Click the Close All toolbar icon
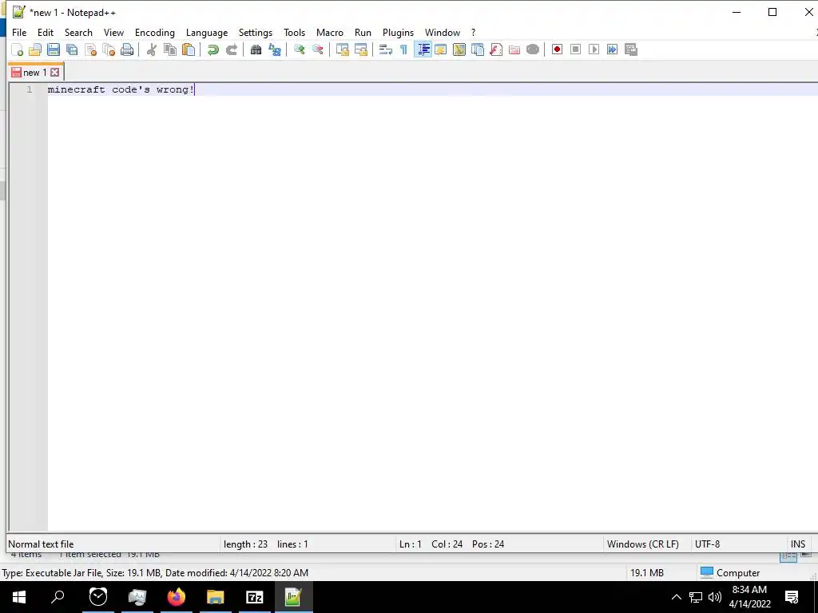 click(109, 49)
